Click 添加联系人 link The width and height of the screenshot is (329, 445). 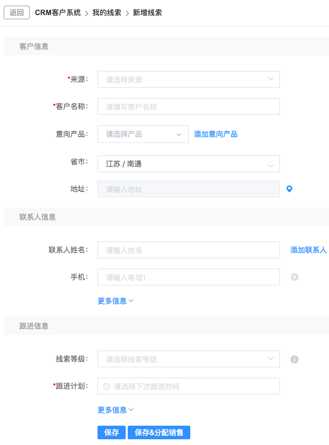[308, 250]
